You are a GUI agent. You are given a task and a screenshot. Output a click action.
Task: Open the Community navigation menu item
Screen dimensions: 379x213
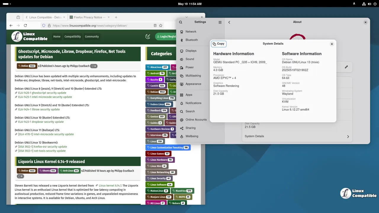point(92,36)
